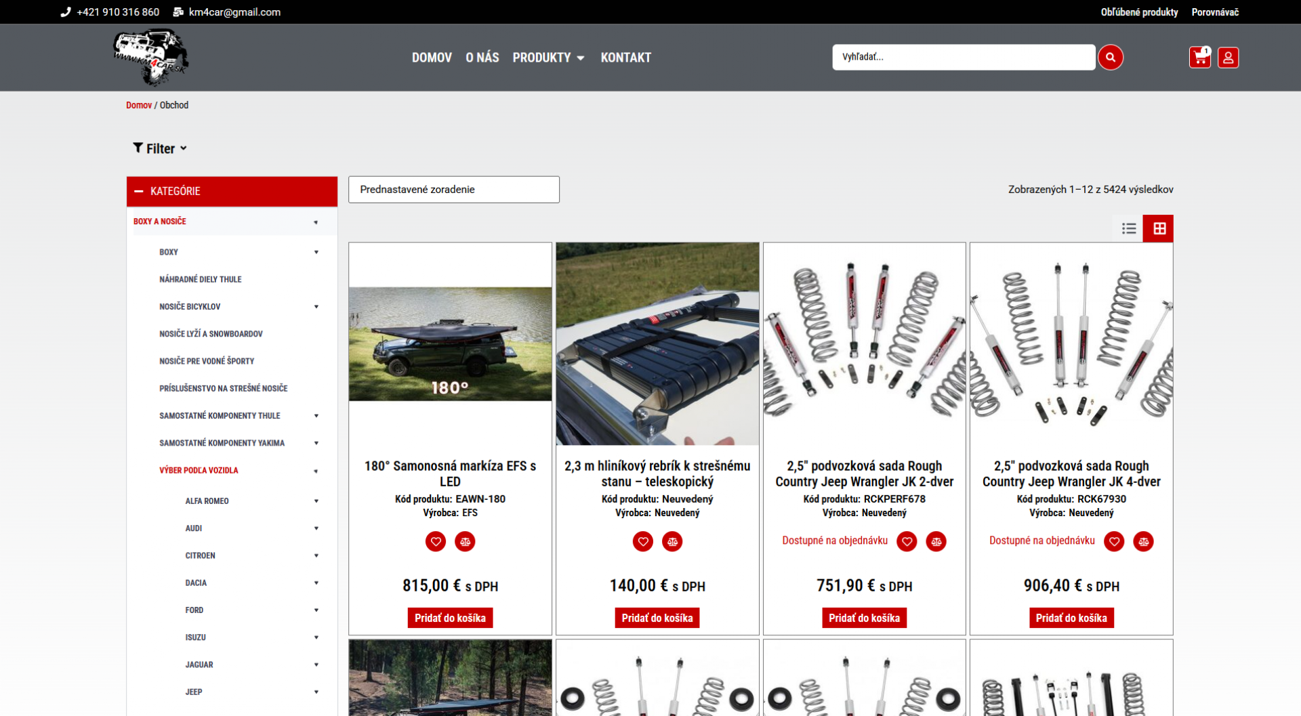This screenshot has width=1301, height=716.
Task: Add Jeep Wrangler JK 2-dver kit to cart
Action: (864, 618)
